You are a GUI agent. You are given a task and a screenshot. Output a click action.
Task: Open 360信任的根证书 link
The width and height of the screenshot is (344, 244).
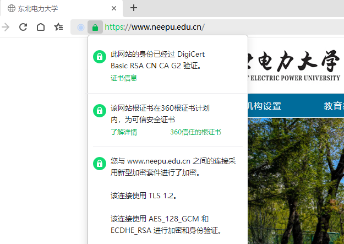195,132
